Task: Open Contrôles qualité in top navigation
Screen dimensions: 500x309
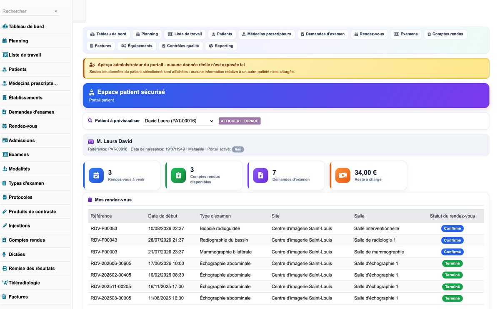Action: pos(180,46)
